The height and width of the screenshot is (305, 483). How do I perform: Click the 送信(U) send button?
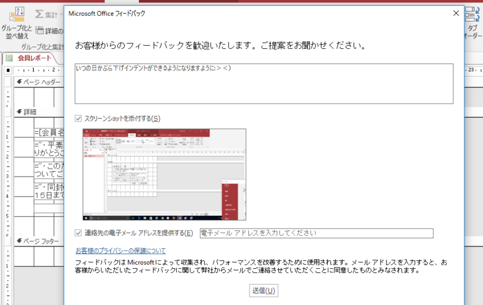264,291
